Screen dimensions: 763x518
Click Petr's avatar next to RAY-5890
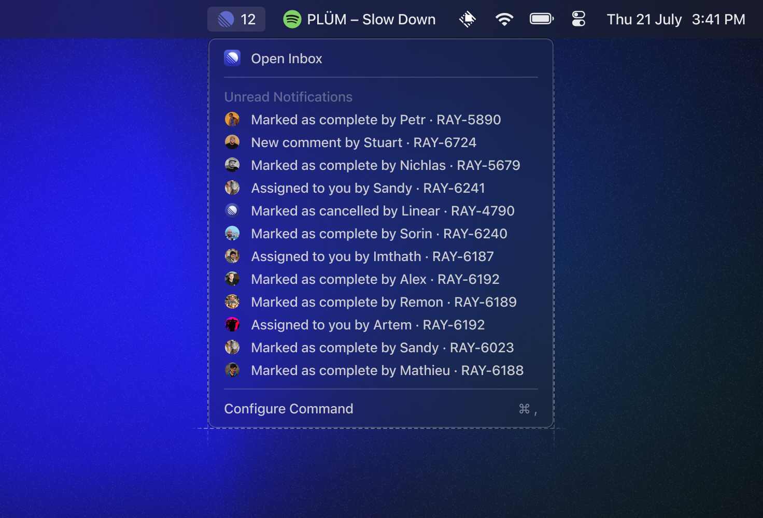[x=232, y=119]
